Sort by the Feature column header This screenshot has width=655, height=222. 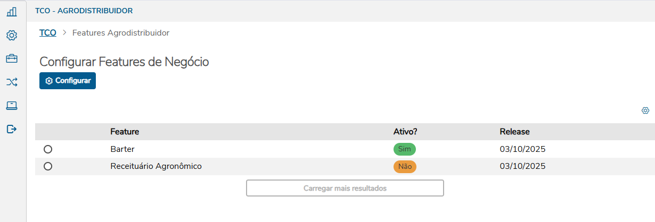pyautogui.click(x=125, y=132)
